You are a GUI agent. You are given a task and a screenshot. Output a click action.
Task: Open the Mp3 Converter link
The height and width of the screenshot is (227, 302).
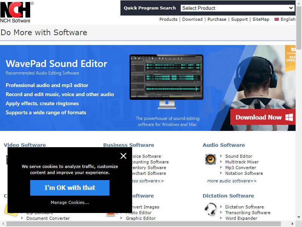[x=240, y=168]
